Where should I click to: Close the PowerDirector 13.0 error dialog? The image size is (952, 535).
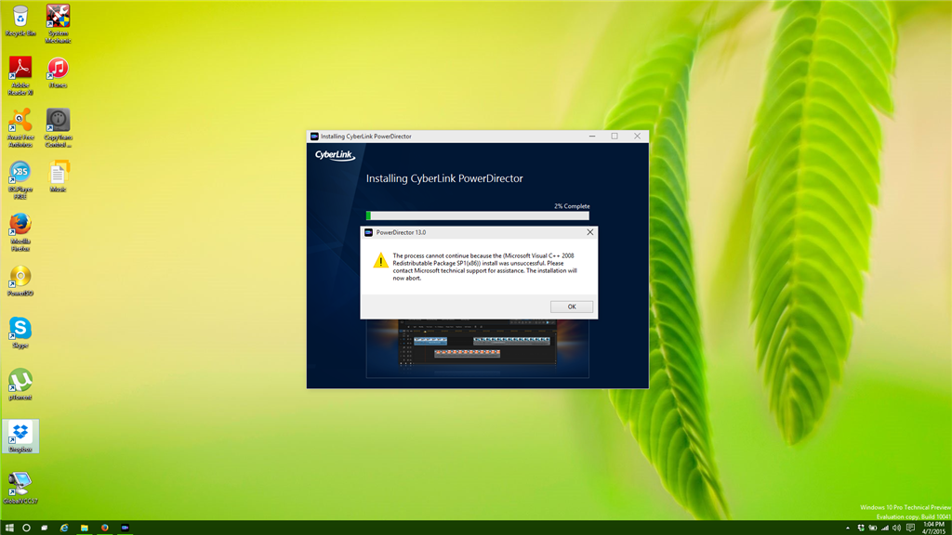click(589, 231)
